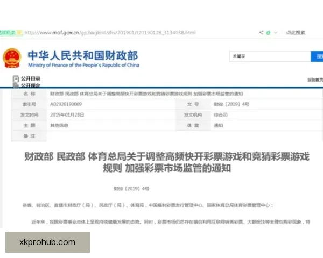The image size is (323, 258).
Task: Click the blue search button
Action: click(317, 56)
